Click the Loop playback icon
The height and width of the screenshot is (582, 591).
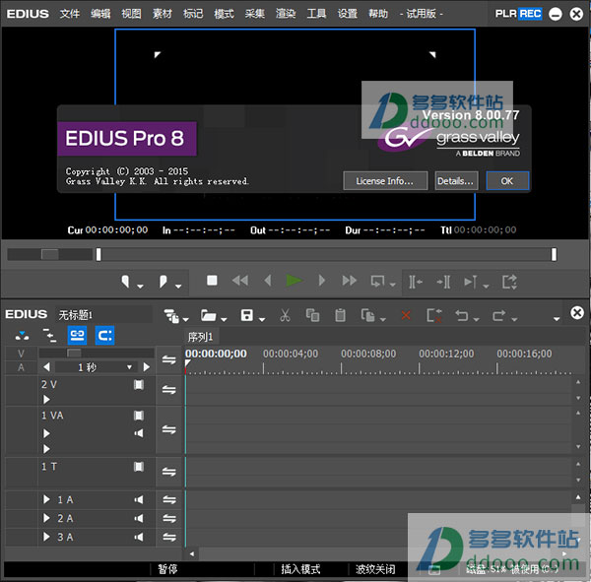[x=377, y=282]
